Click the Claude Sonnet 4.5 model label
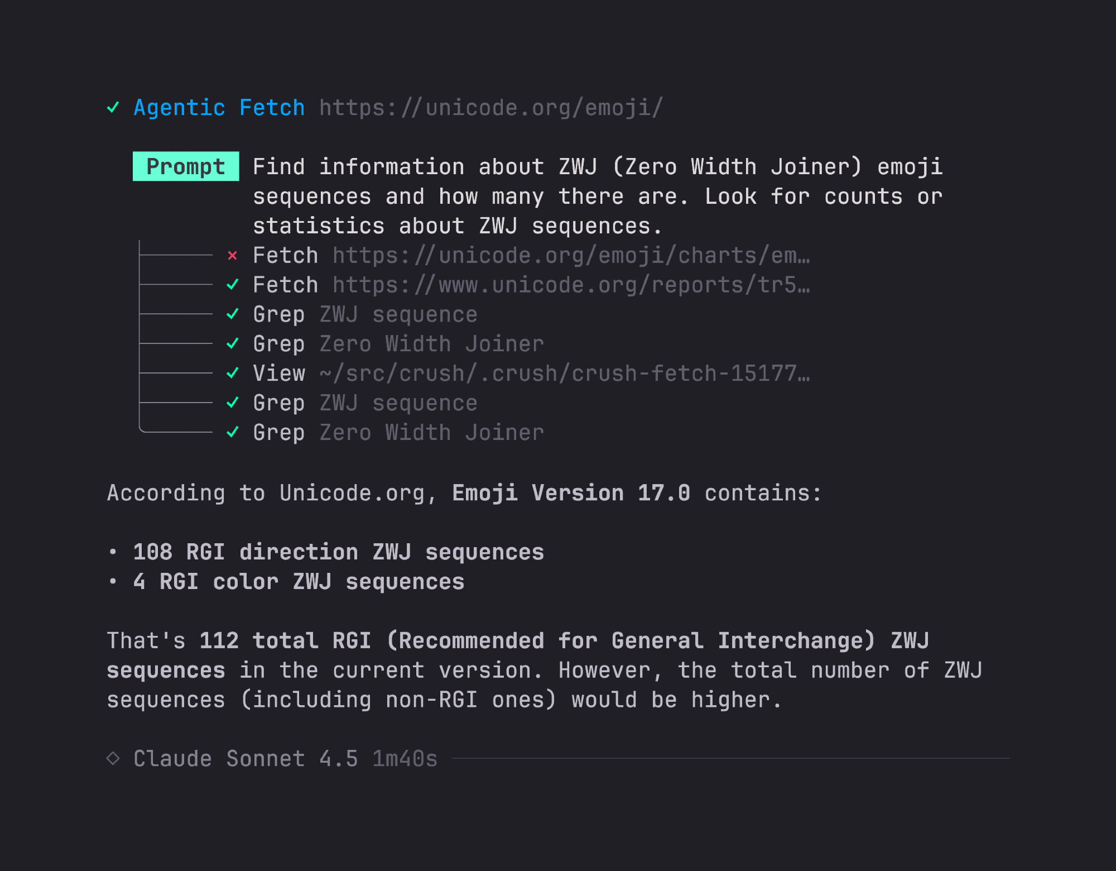Screen dimensions: 1116x871 click(246, 758)
